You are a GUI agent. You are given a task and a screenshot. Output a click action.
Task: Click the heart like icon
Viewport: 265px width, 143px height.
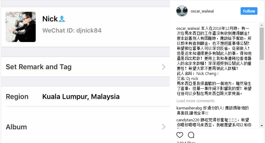click(180, 135)
